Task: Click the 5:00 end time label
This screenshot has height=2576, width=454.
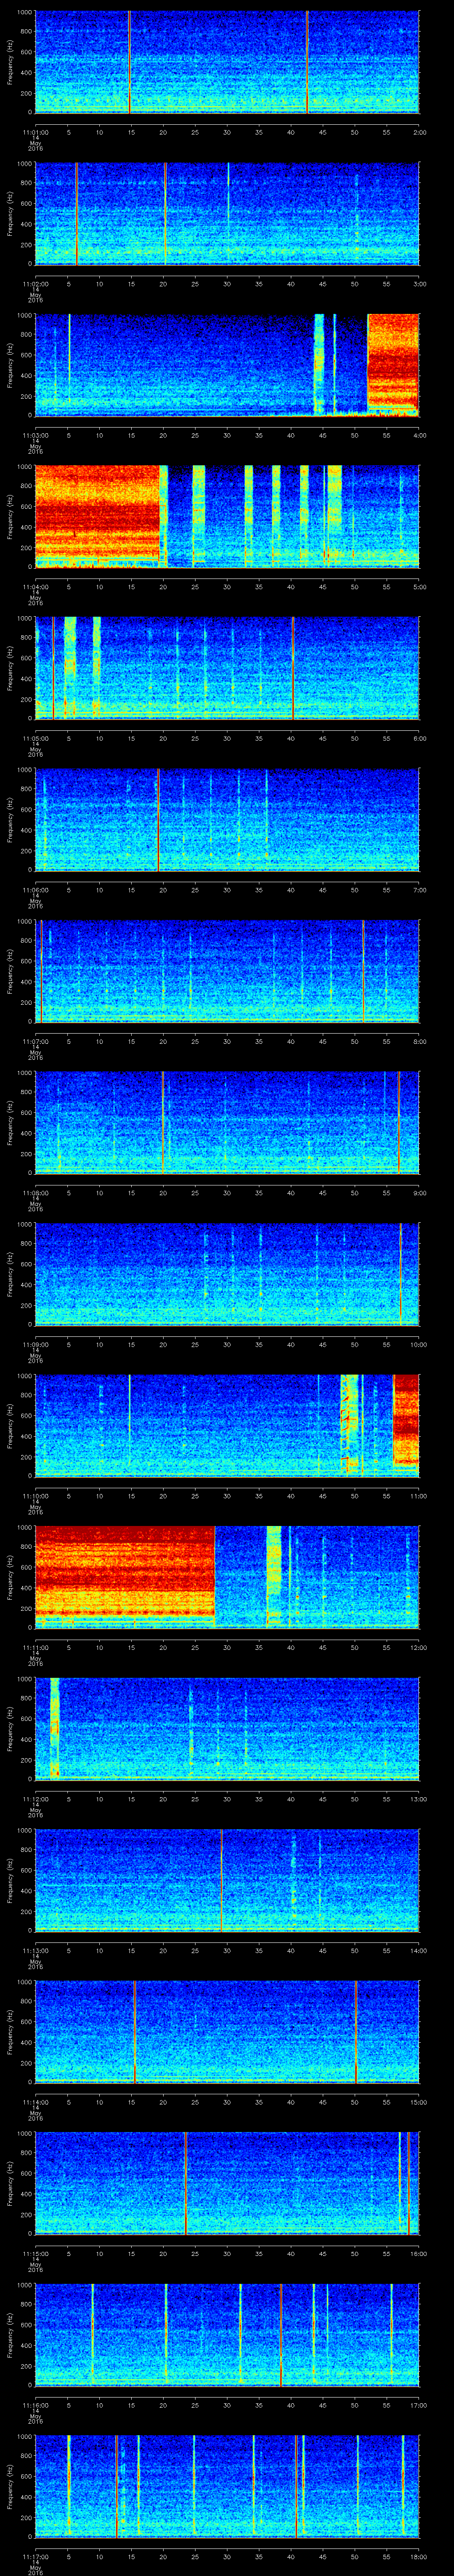Action: tap(419, 587)
